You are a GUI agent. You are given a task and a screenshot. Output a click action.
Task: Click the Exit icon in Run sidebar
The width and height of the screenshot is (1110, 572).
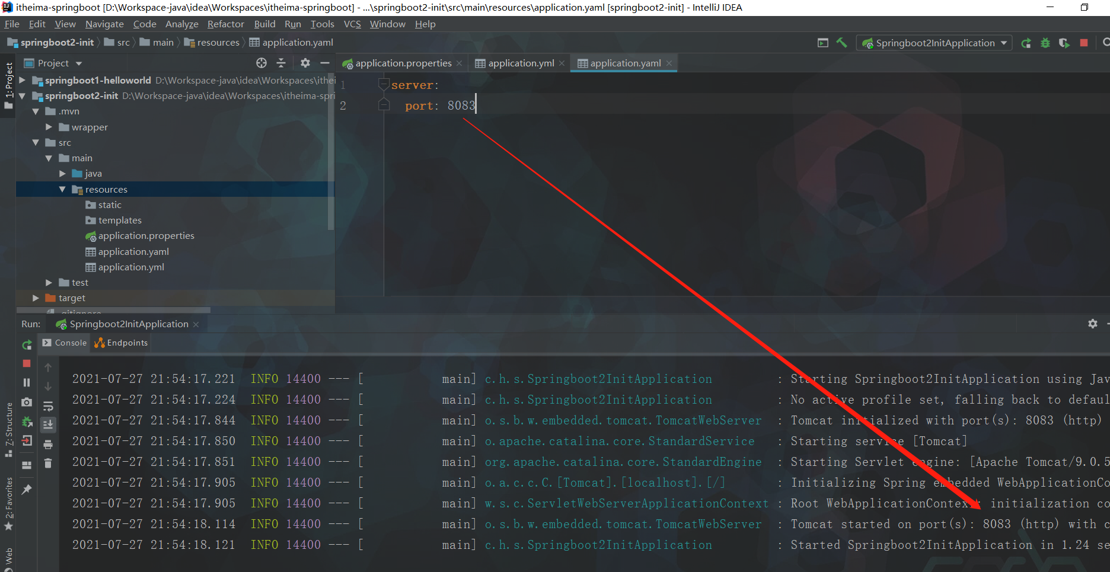tap(27, 440)
